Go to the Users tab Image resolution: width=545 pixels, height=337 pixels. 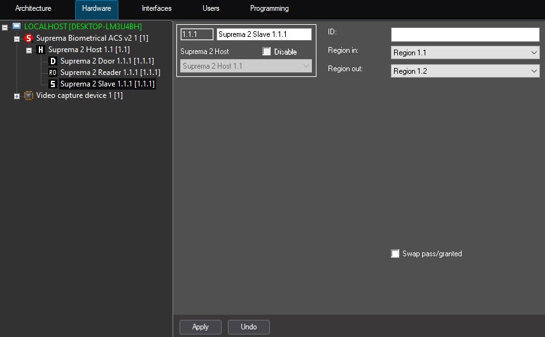coord(211,8)
